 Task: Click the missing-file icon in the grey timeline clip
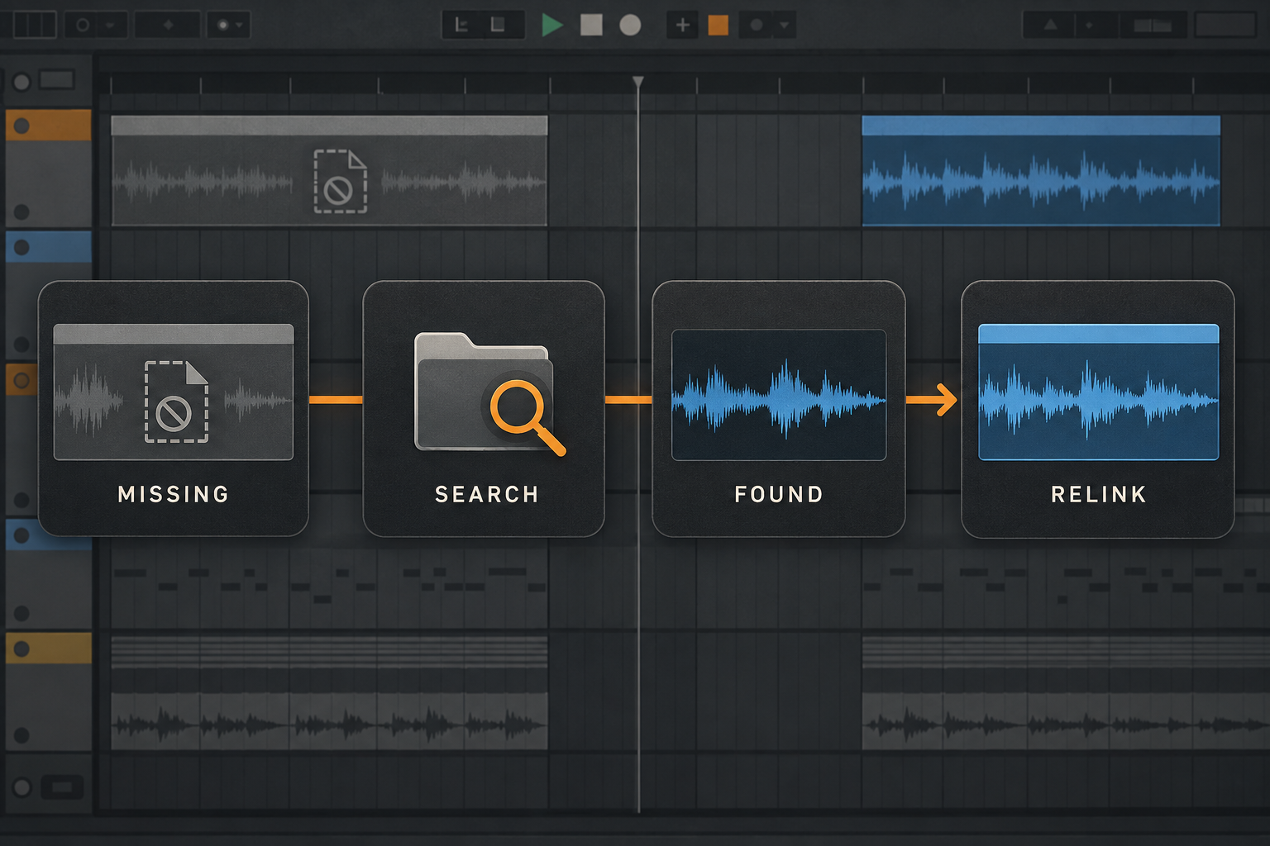point(340,182)
